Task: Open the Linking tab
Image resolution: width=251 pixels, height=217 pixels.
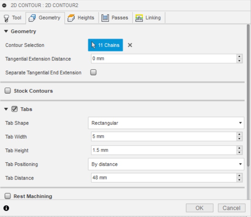Action: tap(148, 18)
